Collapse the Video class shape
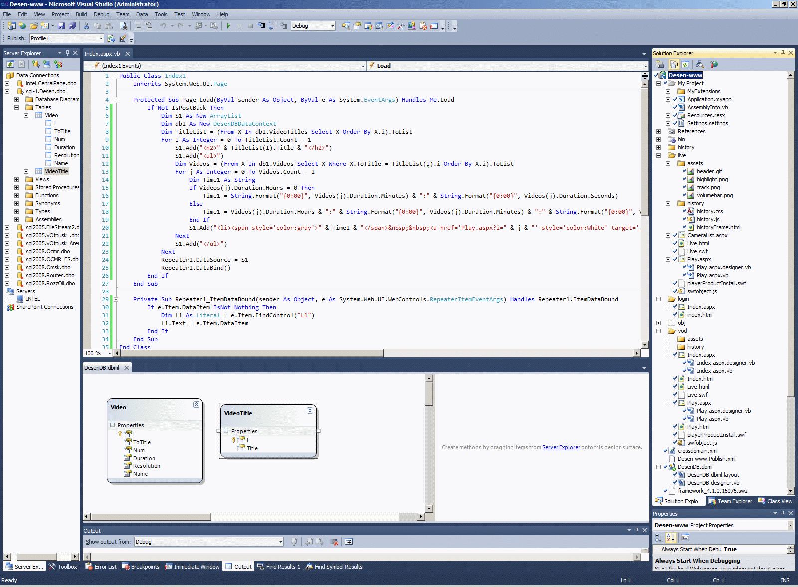 coord(196,404)
